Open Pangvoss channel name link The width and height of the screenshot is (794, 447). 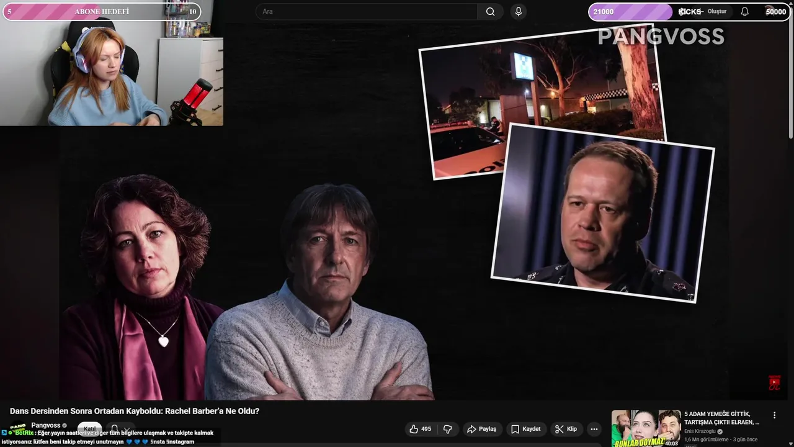[45, 425]
